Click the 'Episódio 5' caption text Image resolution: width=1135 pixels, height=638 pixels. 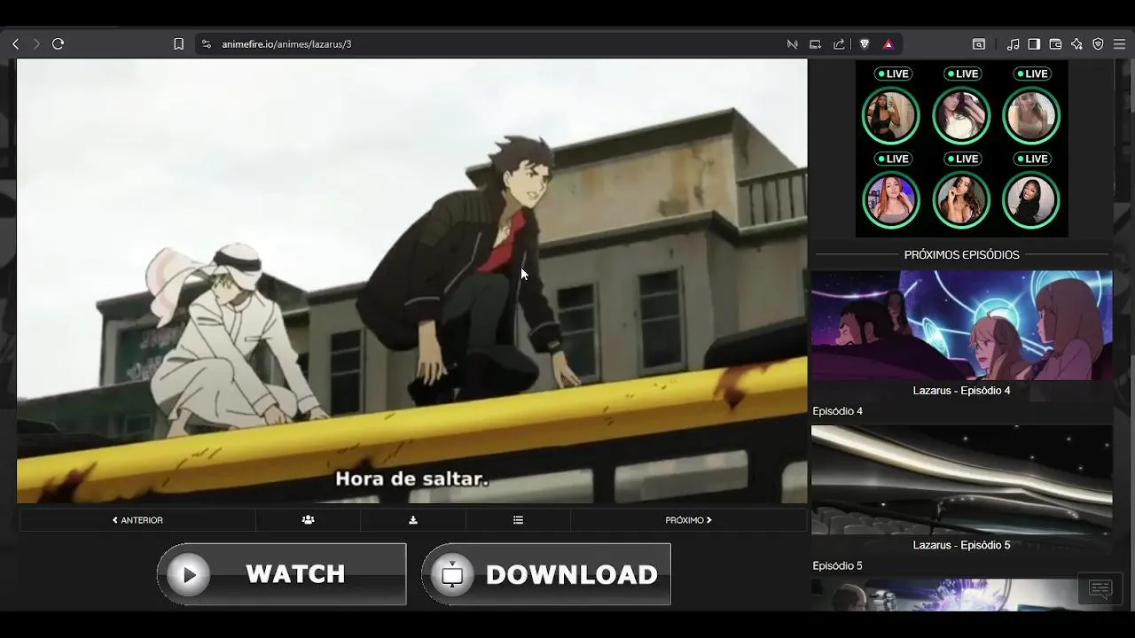(837, 565)
